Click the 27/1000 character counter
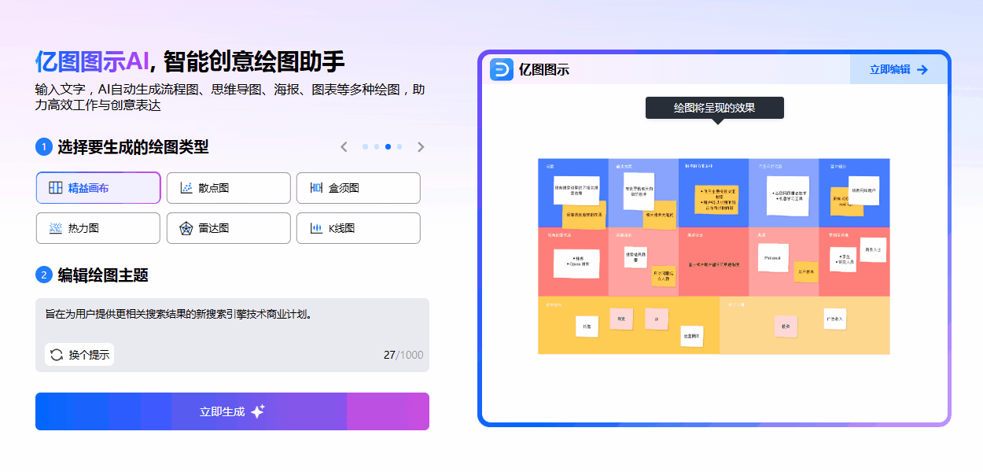This screenshot has width=983, height=472. 403,355
